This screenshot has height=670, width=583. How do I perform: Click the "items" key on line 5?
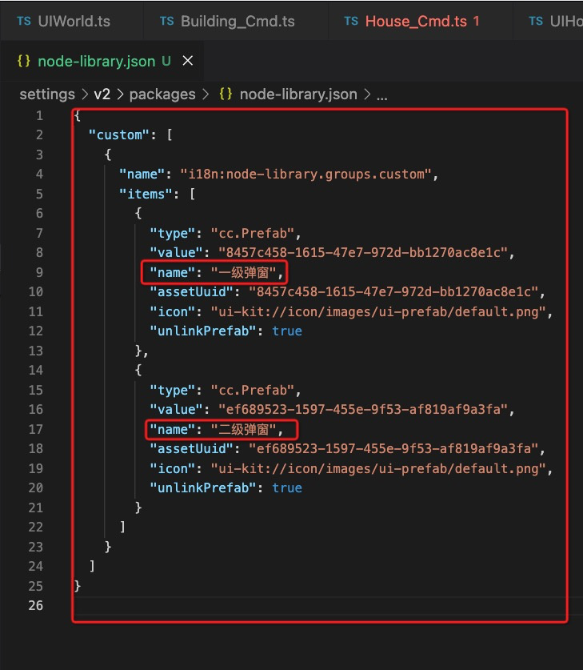point(146,194)
